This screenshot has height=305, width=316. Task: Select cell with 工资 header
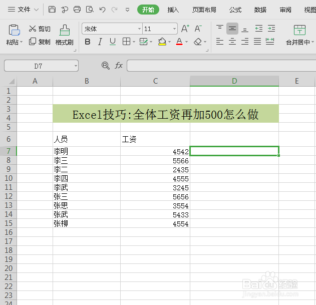click(x=155, y=139)
